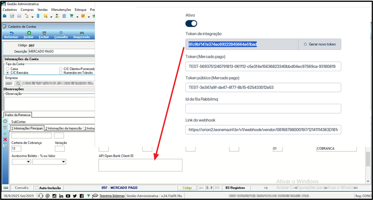Open first Acréscimo Boleto dropdown
The width and height of the screenshot is (373, 200).
[x=28, y=162]
